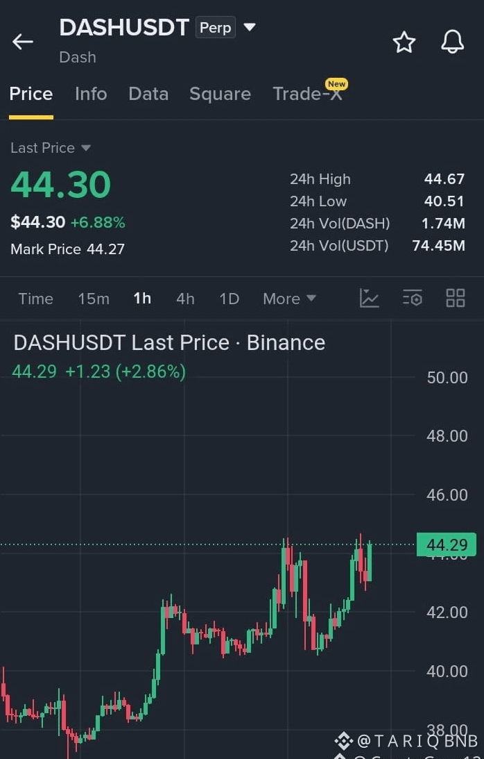Tap Mark Price 44.27 text
484x759 pixels.
coord(68,249)
